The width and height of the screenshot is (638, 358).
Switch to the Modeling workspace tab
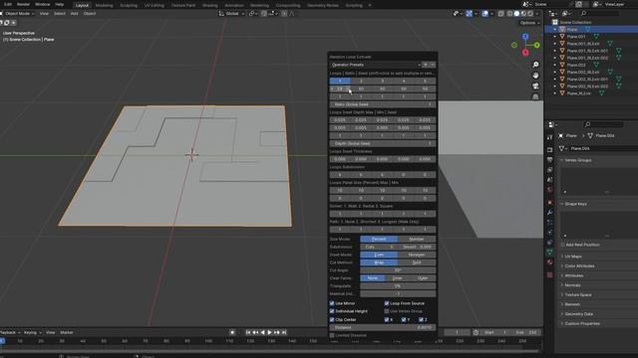(x=104, y=5)
